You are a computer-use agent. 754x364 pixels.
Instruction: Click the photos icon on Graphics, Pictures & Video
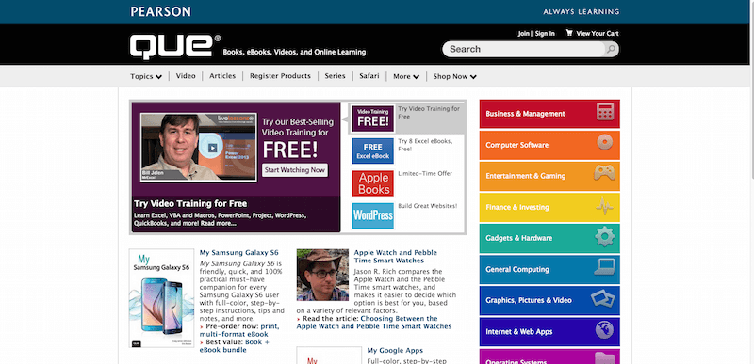pos(603,299)
